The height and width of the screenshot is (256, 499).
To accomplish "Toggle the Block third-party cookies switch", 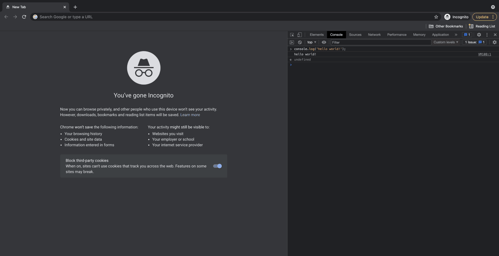I will pos(217,166).
